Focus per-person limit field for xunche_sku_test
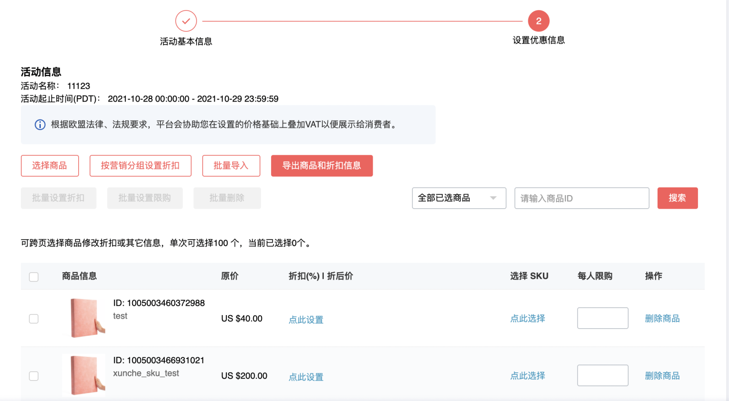The height and width of the screenshot is (401, 729). click(603, 375)
